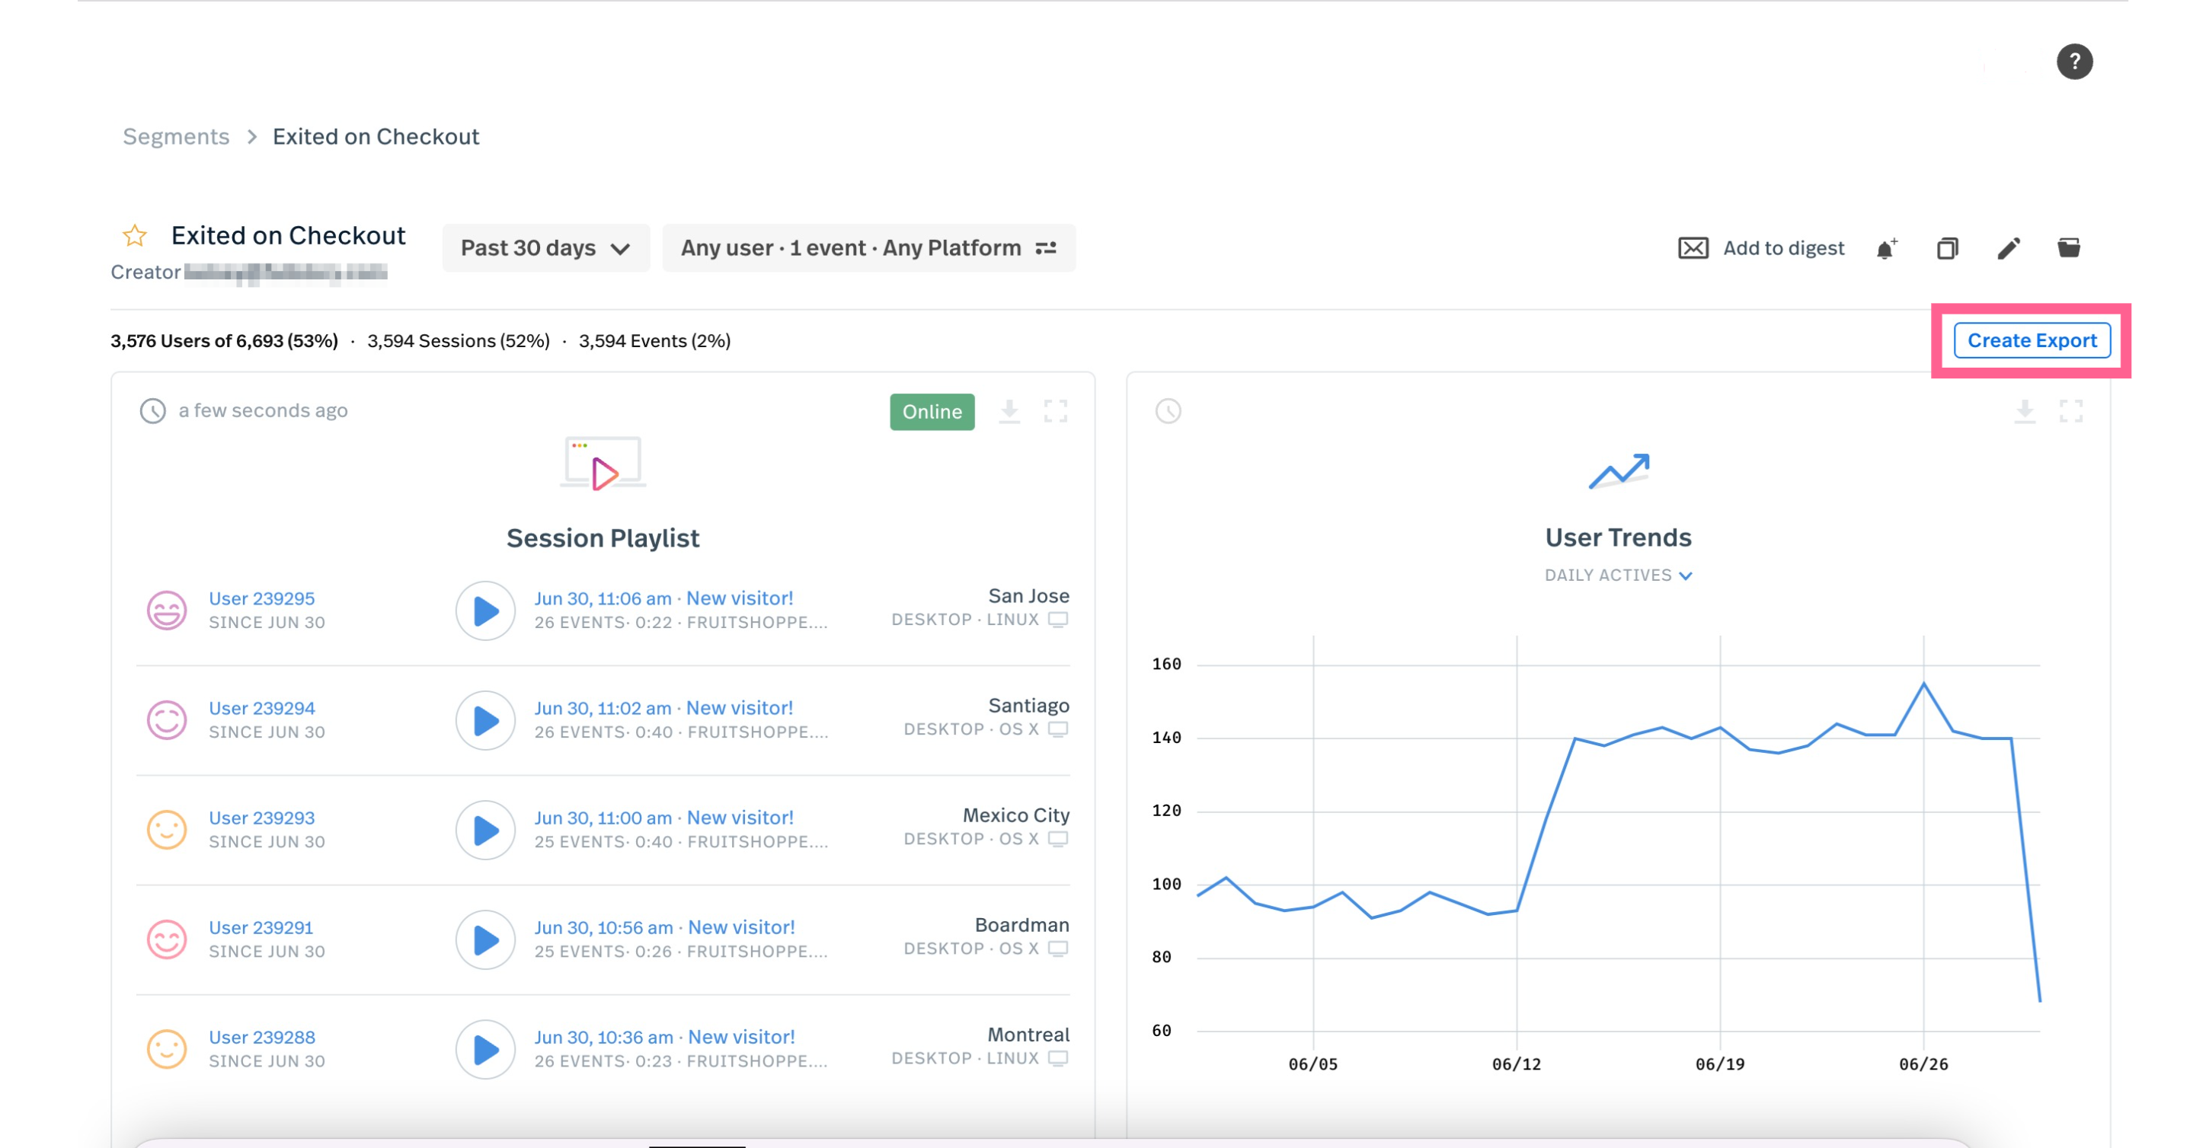Viewport: 2209px width, 1148px height.
Task: Navigate to the Segments breadcrumb
Action: tap(176, 136)
